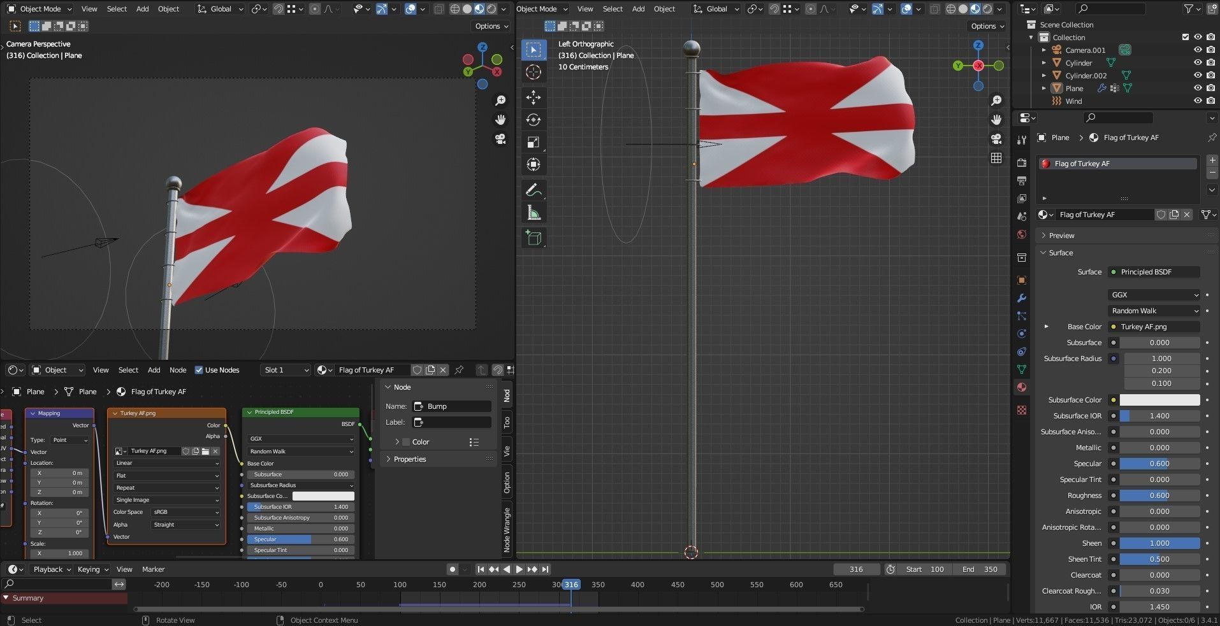Switch perspective/orthographic grid icon in Left Orthographic viewport

996,158
